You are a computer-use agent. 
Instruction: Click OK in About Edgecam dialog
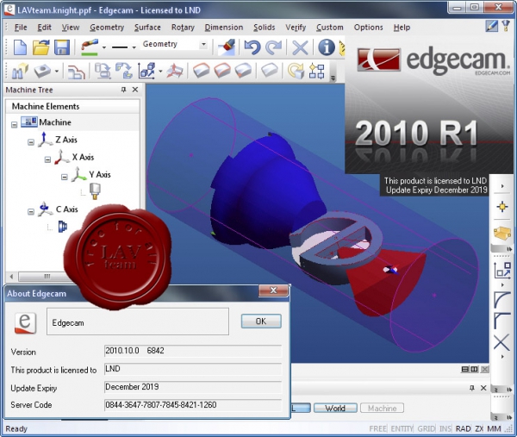[x=261, y=321]
